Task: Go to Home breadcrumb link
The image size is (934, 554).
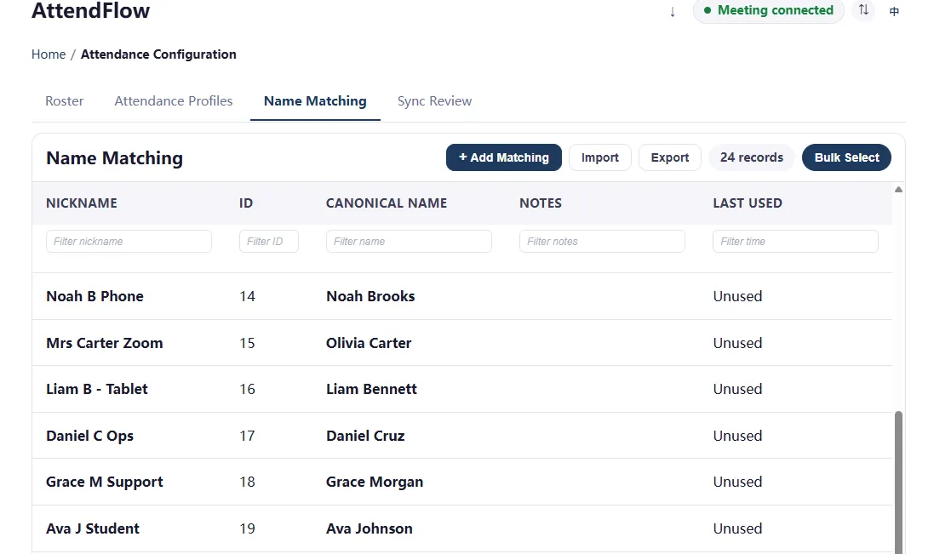Action: coord(49,54)
